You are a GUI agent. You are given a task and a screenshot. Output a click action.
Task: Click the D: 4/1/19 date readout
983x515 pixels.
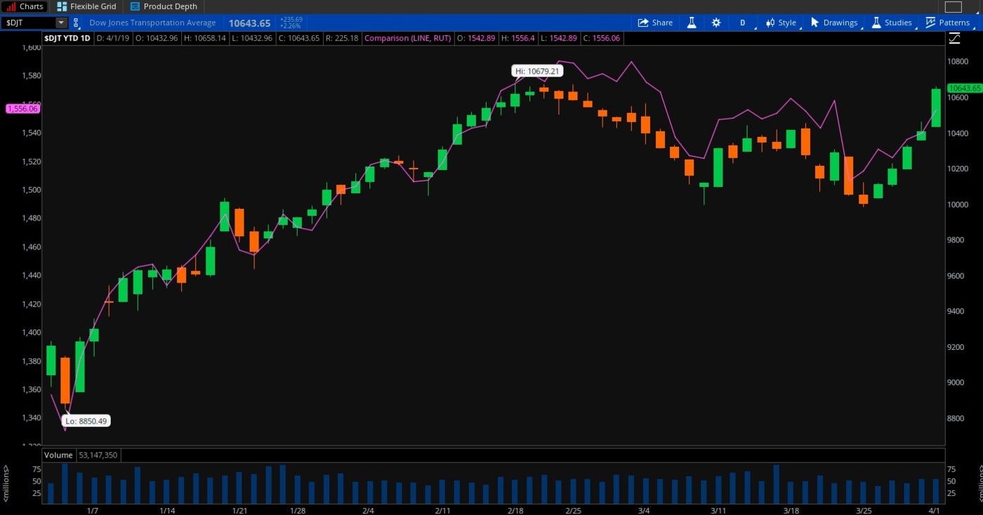[x=113, y=38]
